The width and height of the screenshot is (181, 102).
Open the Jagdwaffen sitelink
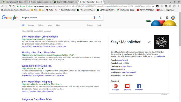pos(27,46)
